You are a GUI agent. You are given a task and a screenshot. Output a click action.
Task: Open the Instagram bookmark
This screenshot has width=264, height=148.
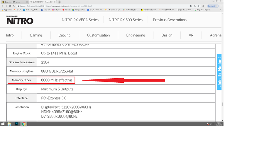(56, 10)
